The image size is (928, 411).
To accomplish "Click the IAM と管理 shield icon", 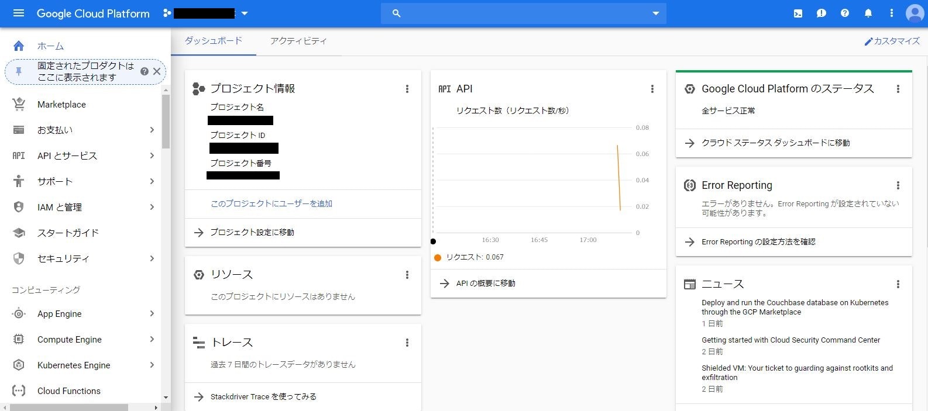I will 19,207.
